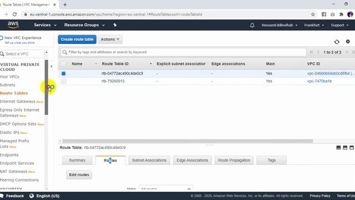Click Edit routes button
Screen dimensions: 355x200
click(x=79, y=175)
